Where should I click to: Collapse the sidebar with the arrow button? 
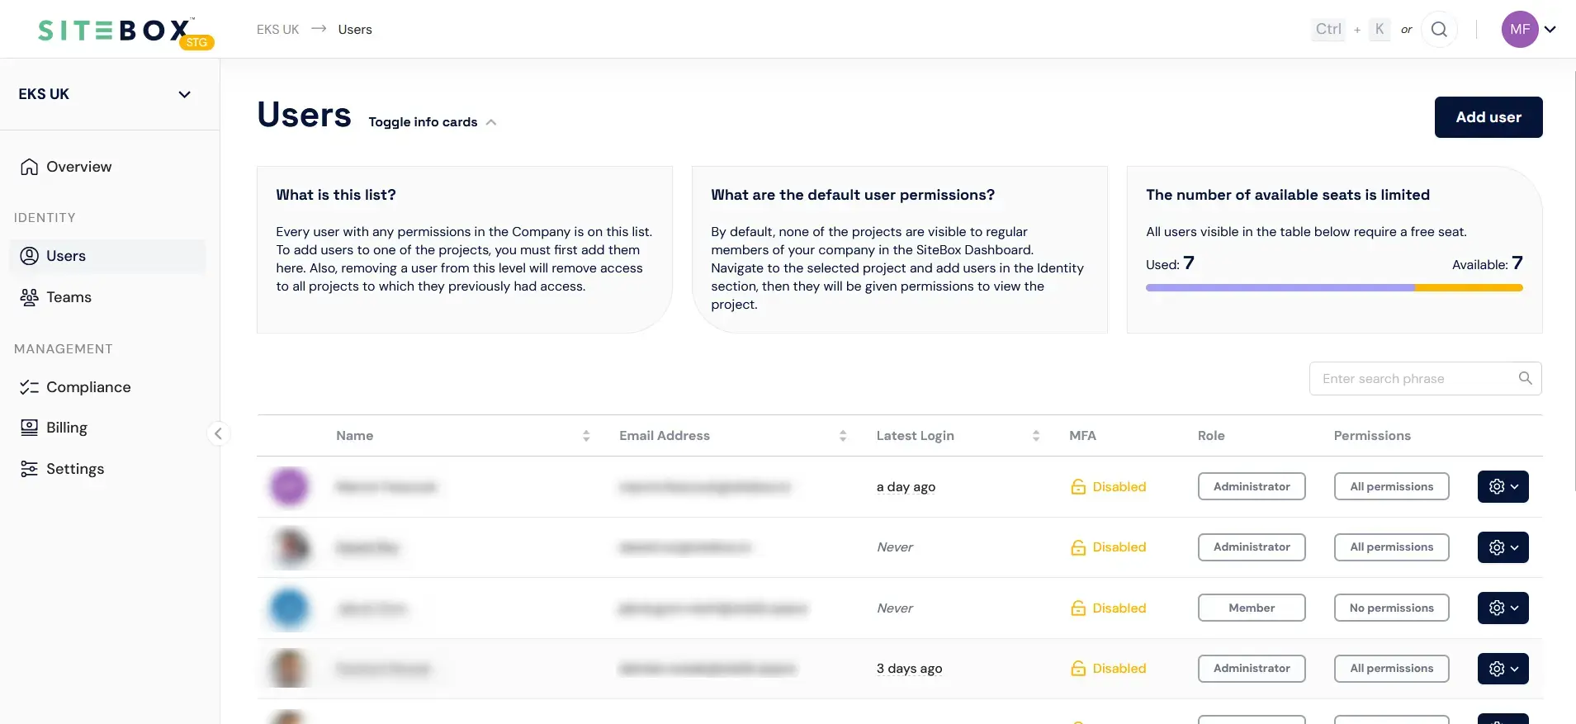(218, 433)
